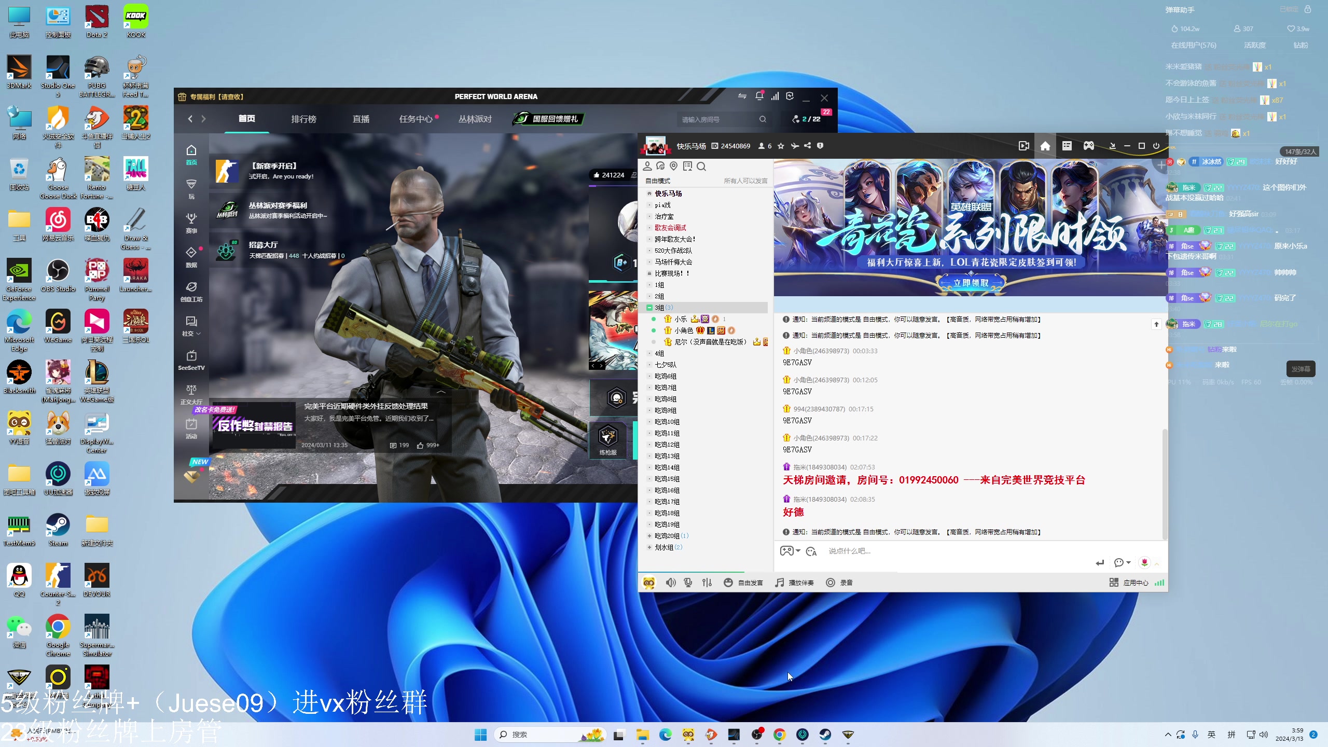
Task: Toggle the 英 input language indicator
Action: (1211, 735)
